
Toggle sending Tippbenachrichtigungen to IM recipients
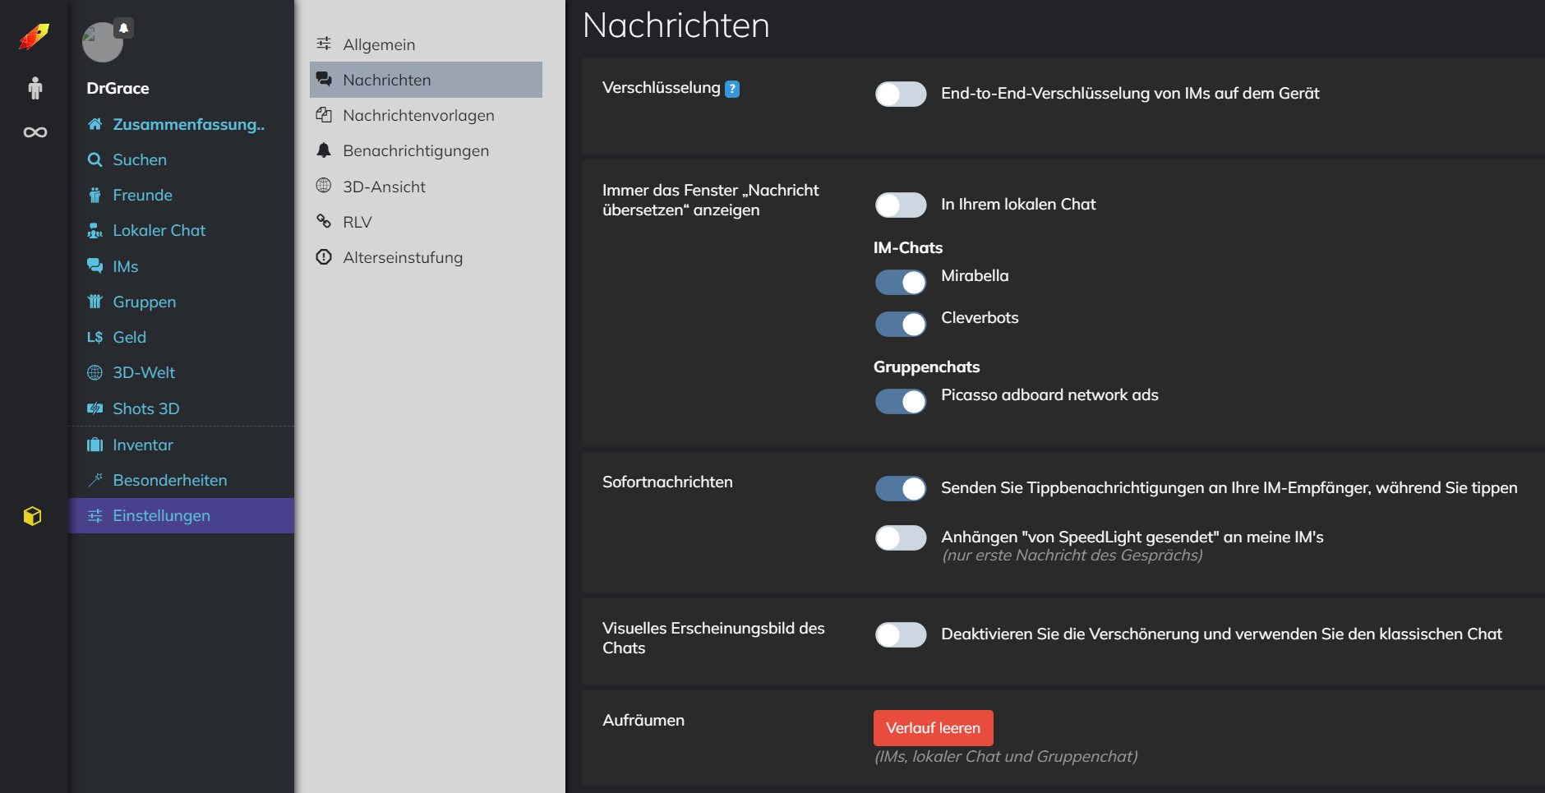tap(901, 489)
